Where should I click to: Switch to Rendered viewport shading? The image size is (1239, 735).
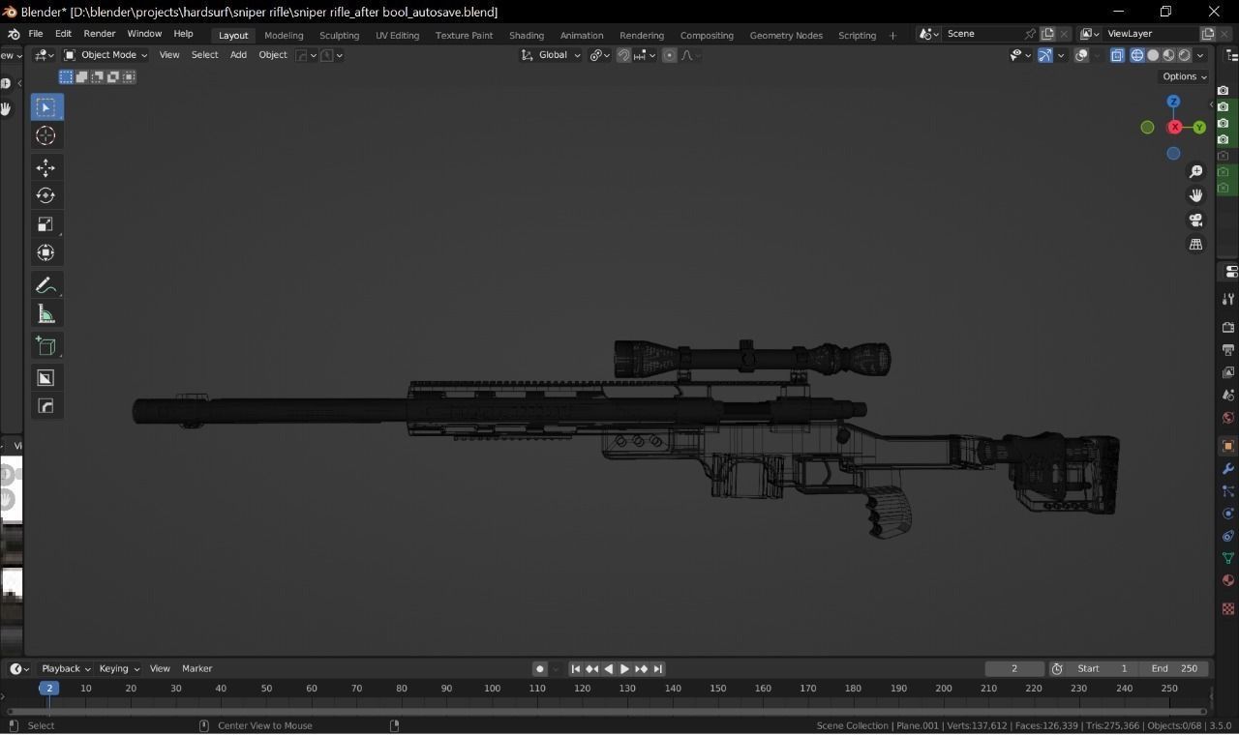click(x=1184, y=55)
